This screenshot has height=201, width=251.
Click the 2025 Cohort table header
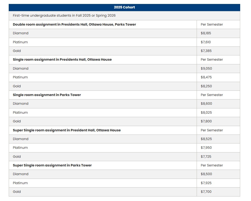pos(124,7)
